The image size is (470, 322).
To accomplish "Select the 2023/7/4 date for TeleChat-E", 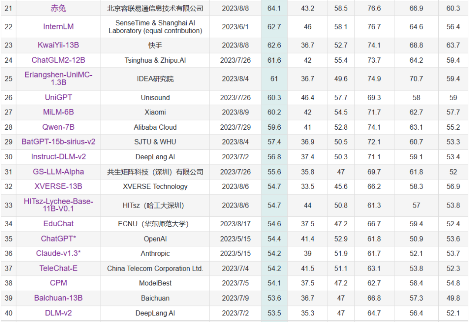I will (235, 268).
